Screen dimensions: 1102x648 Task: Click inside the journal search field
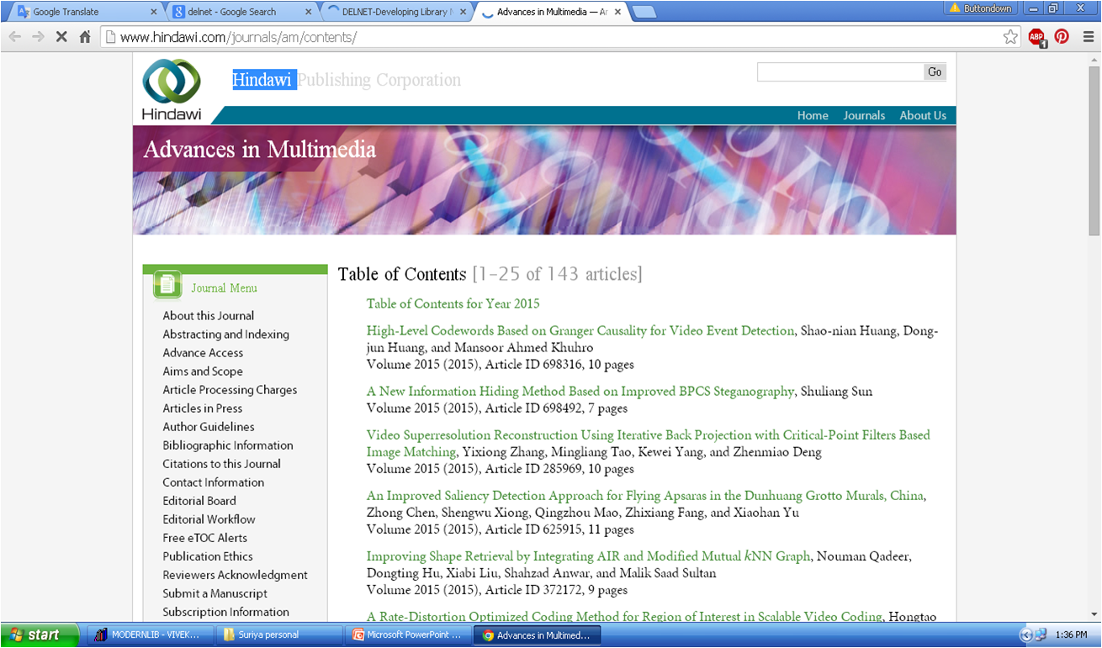839,71
